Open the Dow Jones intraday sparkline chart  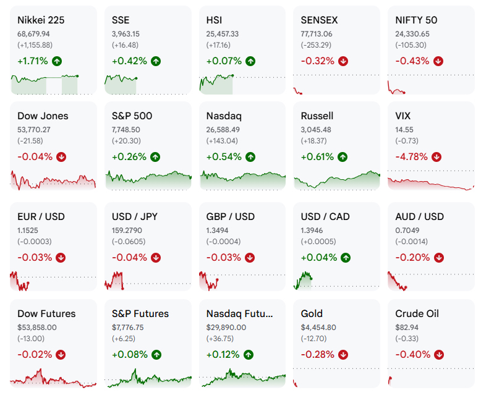(x=53, y=181)
